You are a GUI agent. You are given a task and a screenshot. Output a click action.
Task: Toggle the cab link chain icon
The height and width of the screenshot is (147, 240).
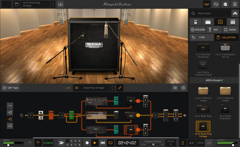pos(120,88)
